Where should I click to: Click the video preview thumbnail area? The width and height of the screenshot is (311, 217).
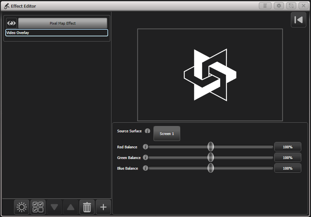pyautogui.click(x=210, y=74)
